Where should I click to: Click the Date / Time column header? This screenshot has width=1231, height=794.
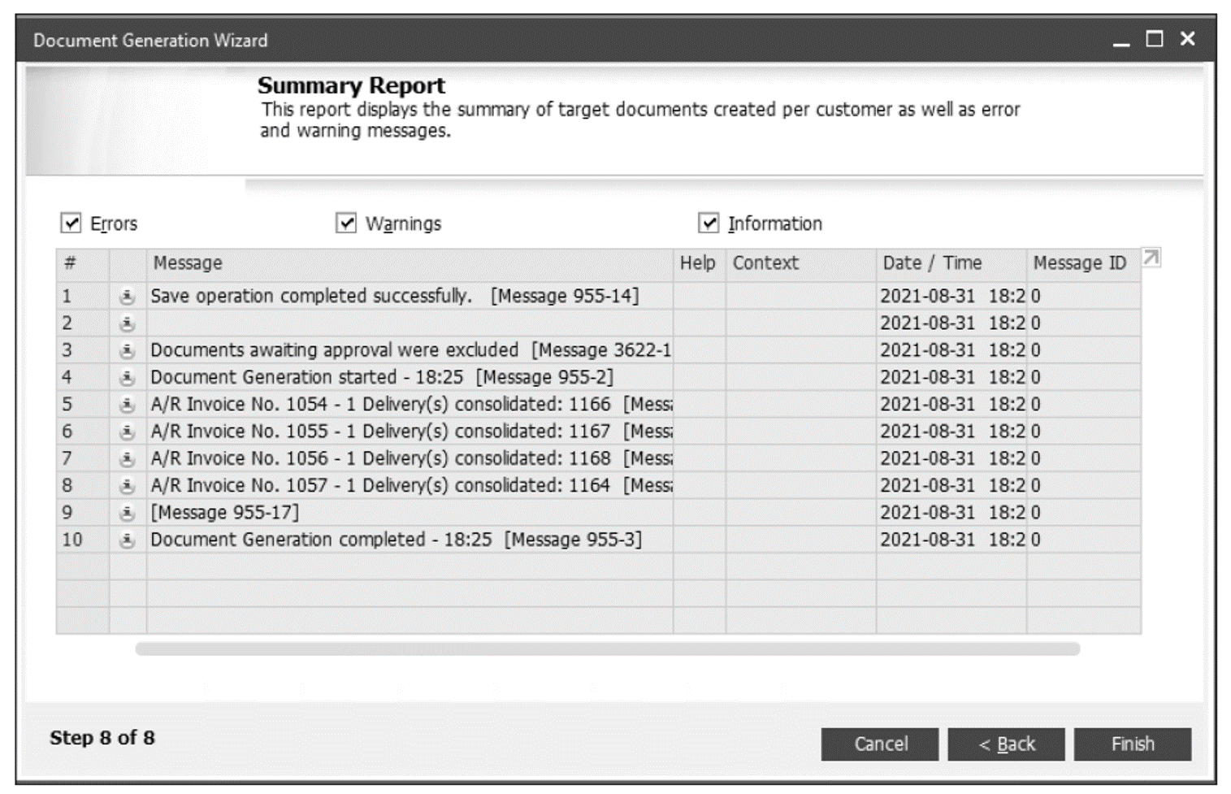click(930, 263)
